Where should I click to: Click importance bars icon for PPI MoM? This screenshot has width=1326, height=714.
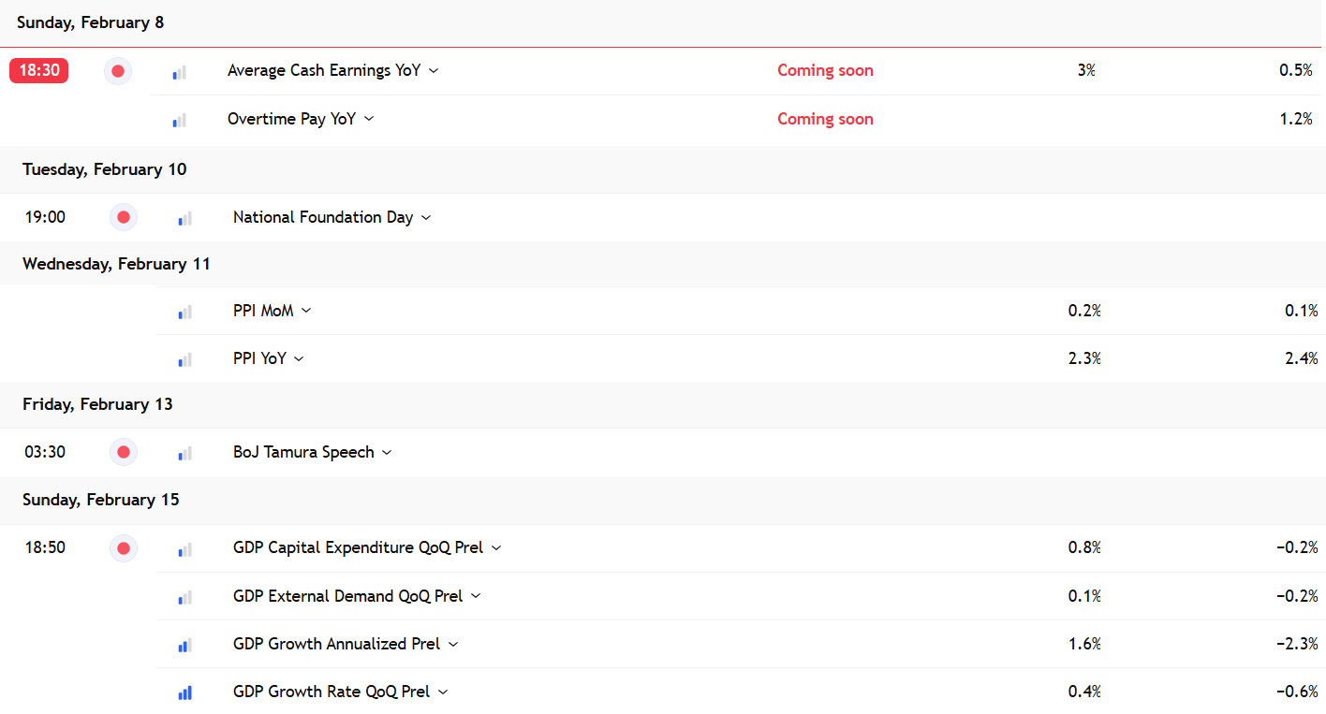tap(184, 312)
